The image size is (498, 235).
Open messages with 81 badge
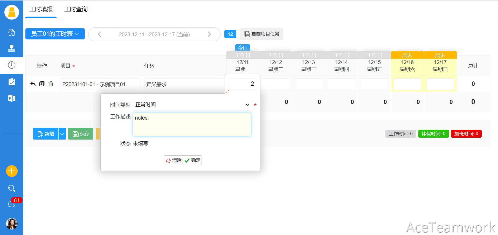12,204
